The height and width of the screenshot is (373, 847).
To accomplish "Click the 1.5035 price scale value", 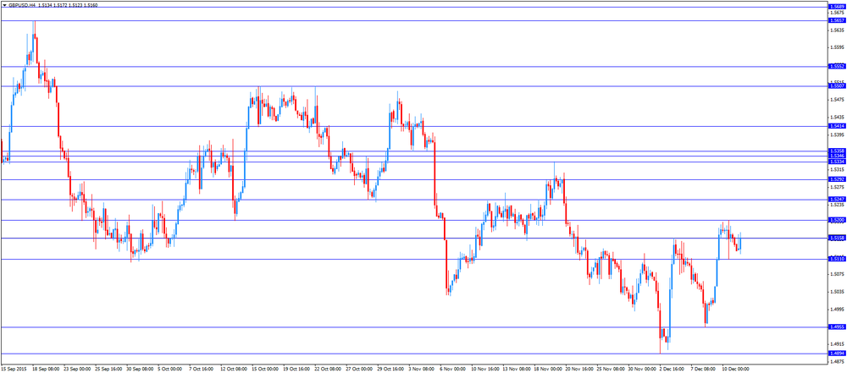I will 838,292.
